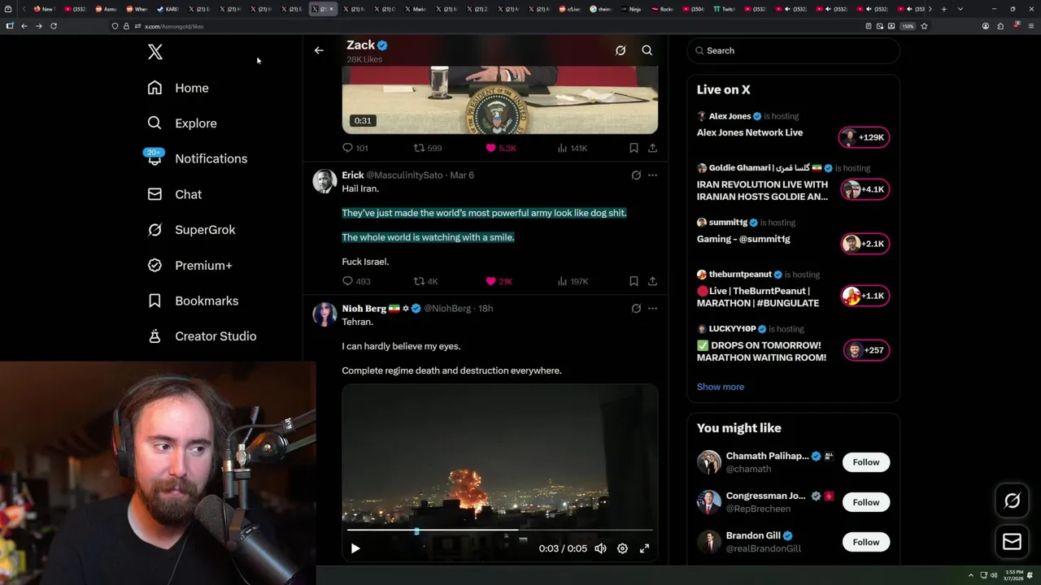The height and width of the screenshot is (585, 1041).
Task: Join Goldie Ghamari live space +4.1K
Action: [x=865, y=189]
